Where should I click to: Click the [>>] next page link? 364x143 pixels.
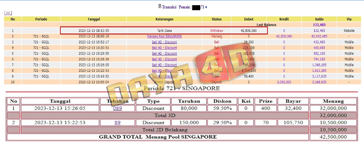[x=8, y=13]
